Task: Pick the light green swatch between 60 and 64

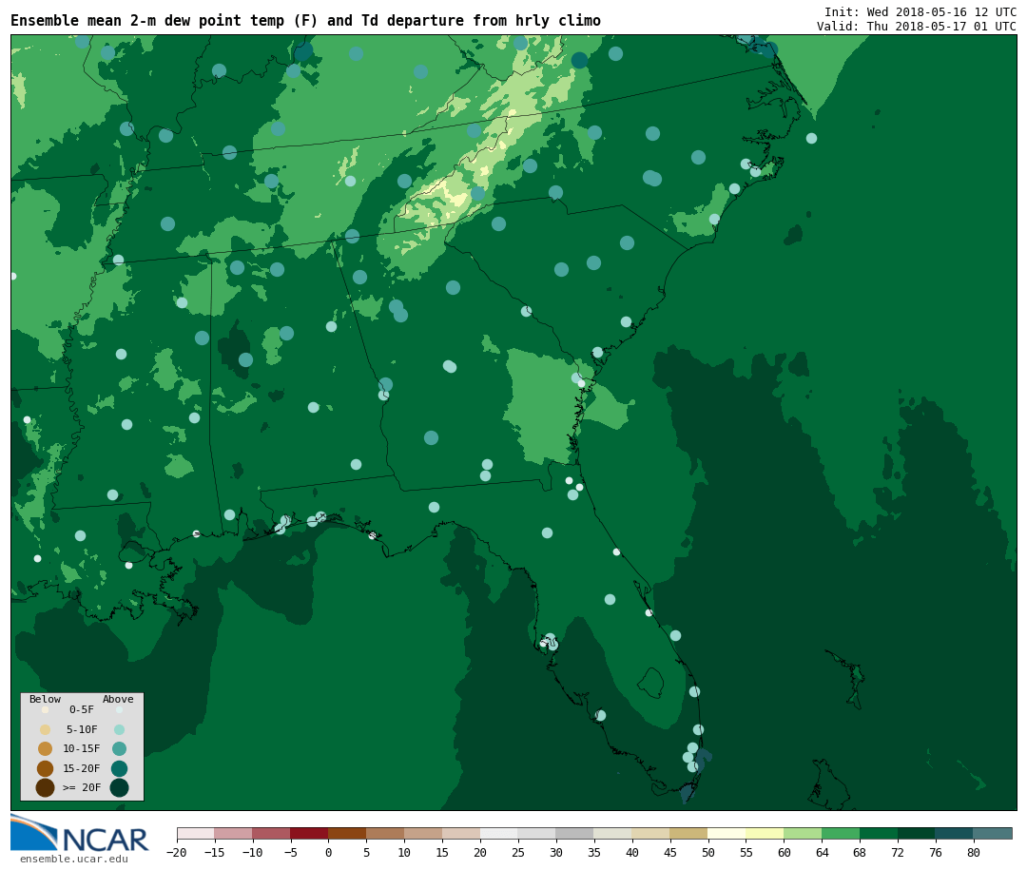Action: pyautogui.click(x=803, y=834)
